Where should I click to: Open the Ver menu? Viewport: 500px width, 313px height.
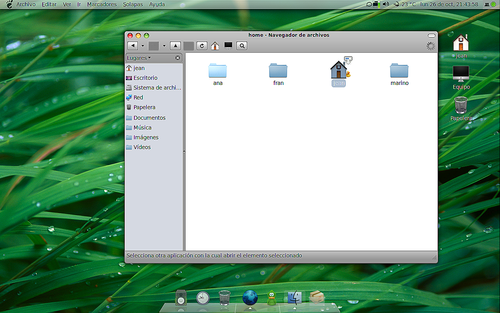pyautogui.click(x=67, y=4)
